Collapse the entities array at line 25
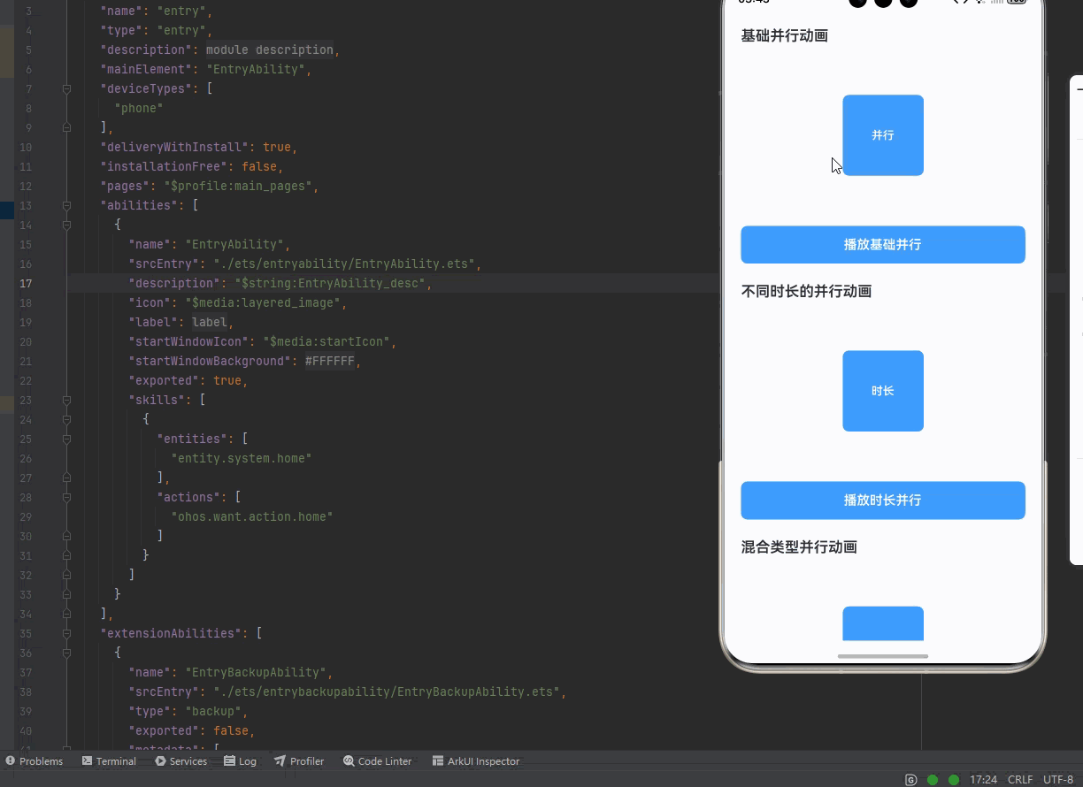The height and width of the screenshot is (787, 1083). click(66, 439)
